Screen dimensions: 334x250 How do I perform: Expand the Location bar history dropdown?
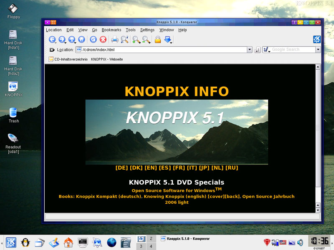[250, 50]
